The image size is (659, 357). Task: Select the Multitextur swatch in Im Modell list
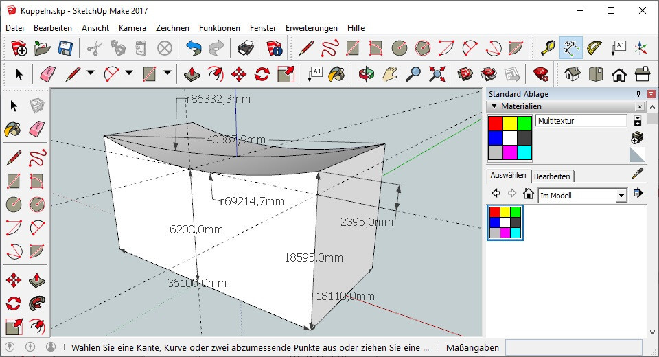coord(505,222)
